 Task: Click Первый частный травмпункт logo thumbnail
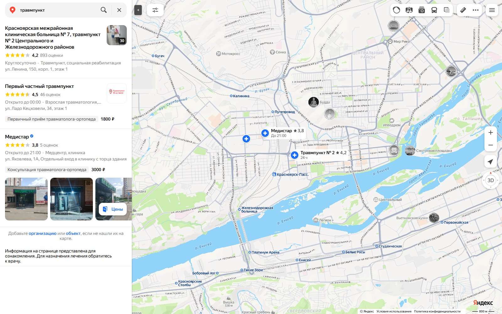117,93
